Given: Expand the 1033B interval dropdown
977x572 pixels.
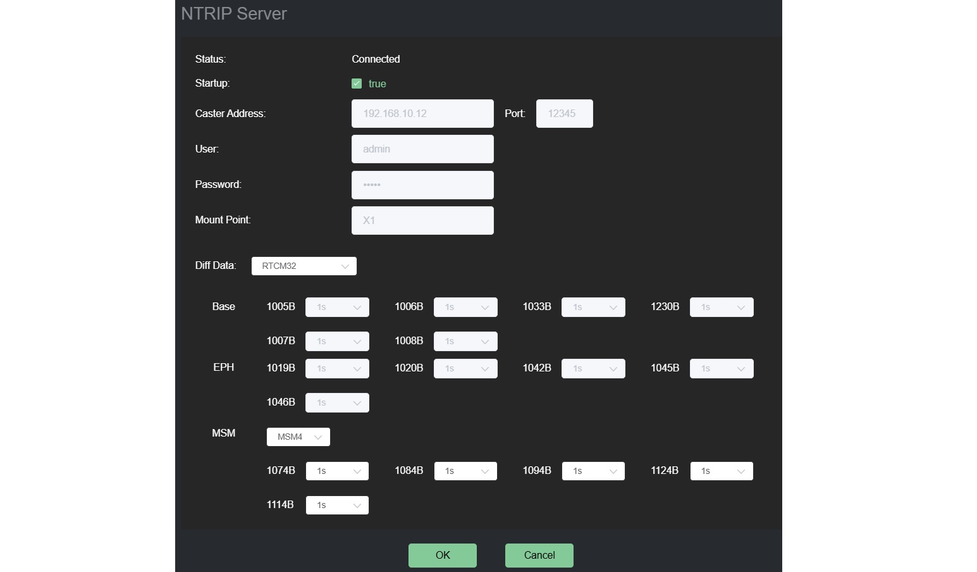Looking at the screenshot, I should (593, 308).
